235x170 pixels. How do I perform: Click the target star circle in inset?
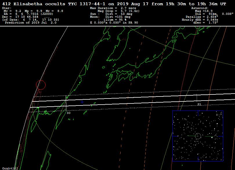(198, 136)
